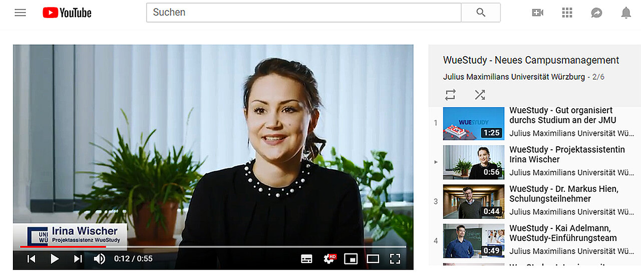Open the Julius Maximilians Universität Würzburg channel link
The image size is (641, 275).
[x=514, y=77]
